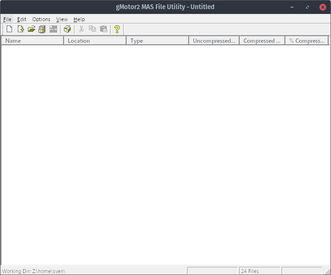Click the yellow cabinet toolbar icon
The height and width of the screenshot is (275, 331).
point(42,29)
